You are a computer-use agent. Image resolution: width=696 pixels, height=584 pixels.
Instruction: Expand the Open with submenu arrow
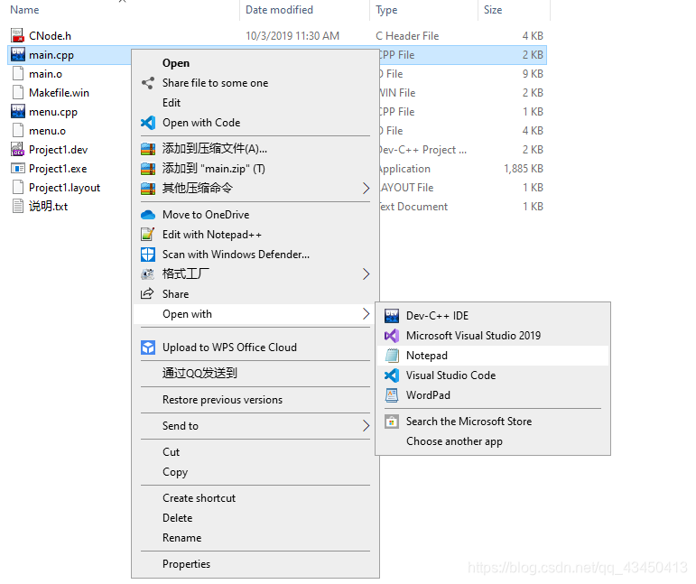click(366, 314)
